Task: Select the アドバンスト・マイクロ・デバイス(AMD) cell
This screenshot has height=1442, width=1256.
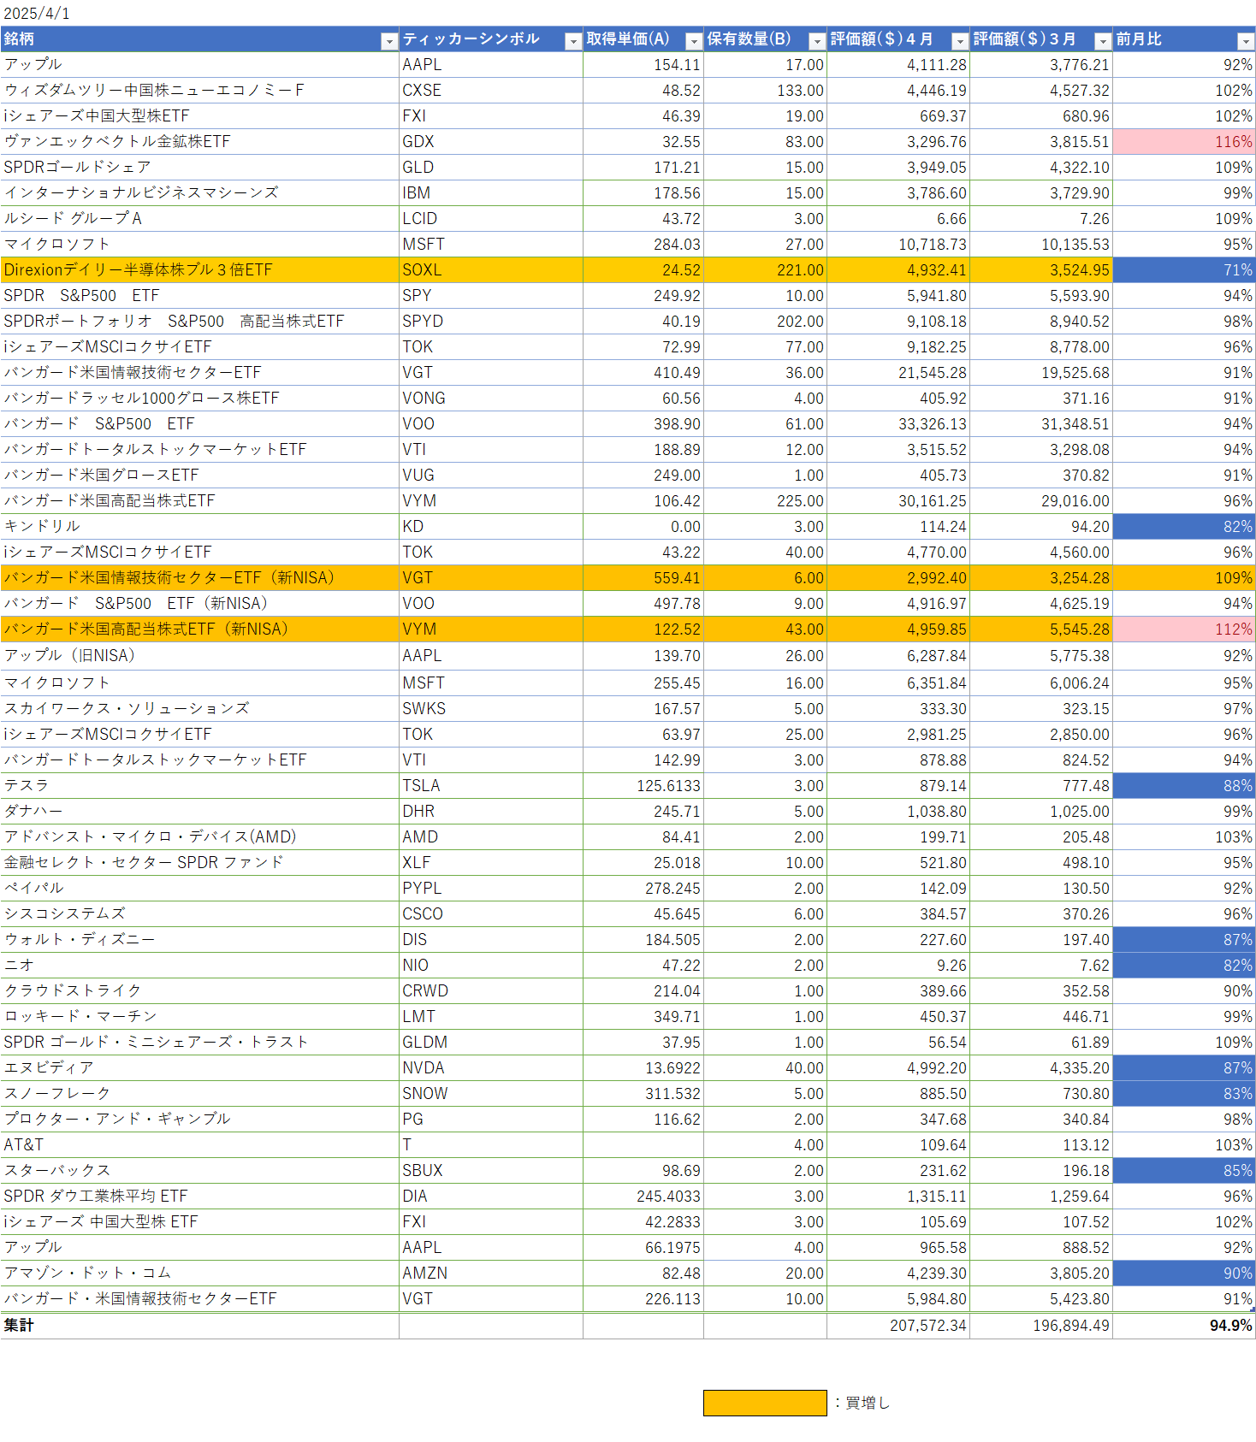Action: pos(199,837)
